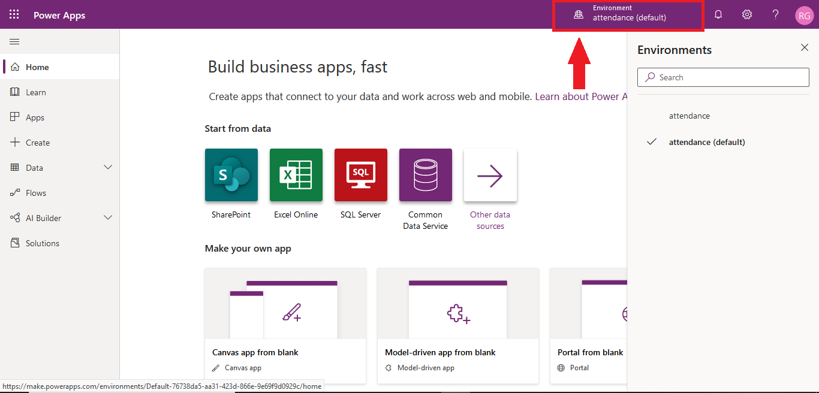819x393 pixels.
Task: Click the Portal from blank title
Action: (x=591, y=352)
